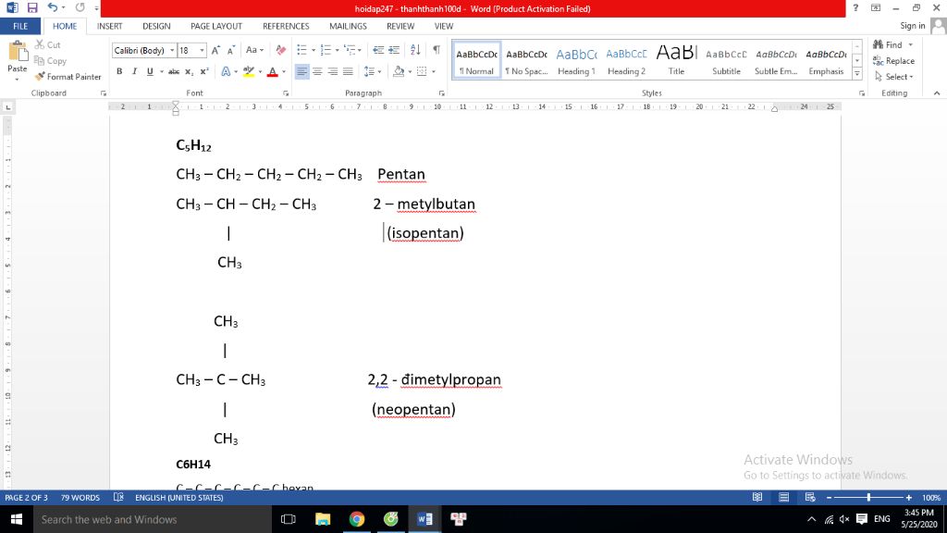Click the Save icon in Quick Access Toolbar
This screenshot has height=533, width=947.
pos(32,8)
